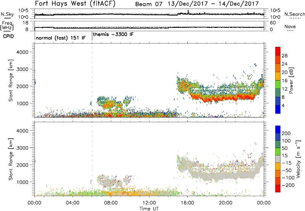This screenshot has height=211, width=305.
Task: Click the blue bottom of the power colorbar
Action: pos(278,110)
